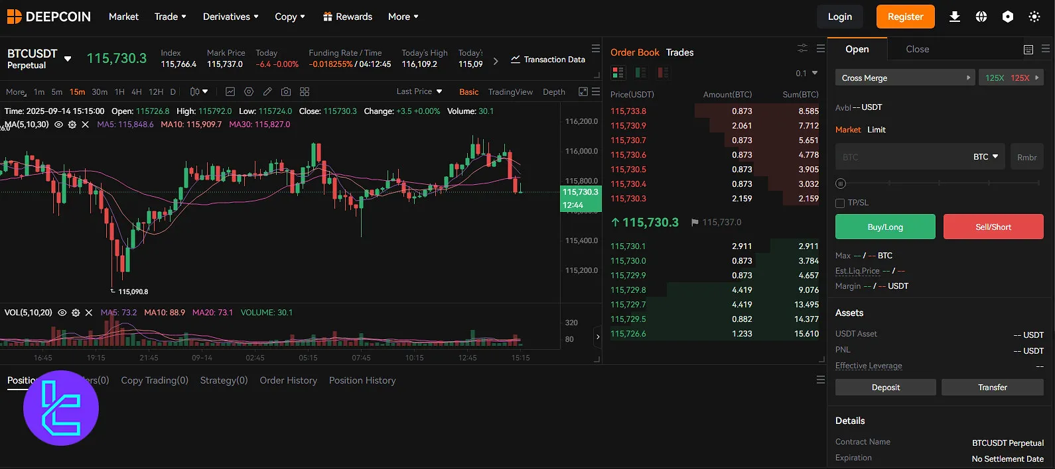Expand the BTCUSDT pair selector arrow
The width and height of the screenshot is (1055, 469).
click(x=68, y=59)
